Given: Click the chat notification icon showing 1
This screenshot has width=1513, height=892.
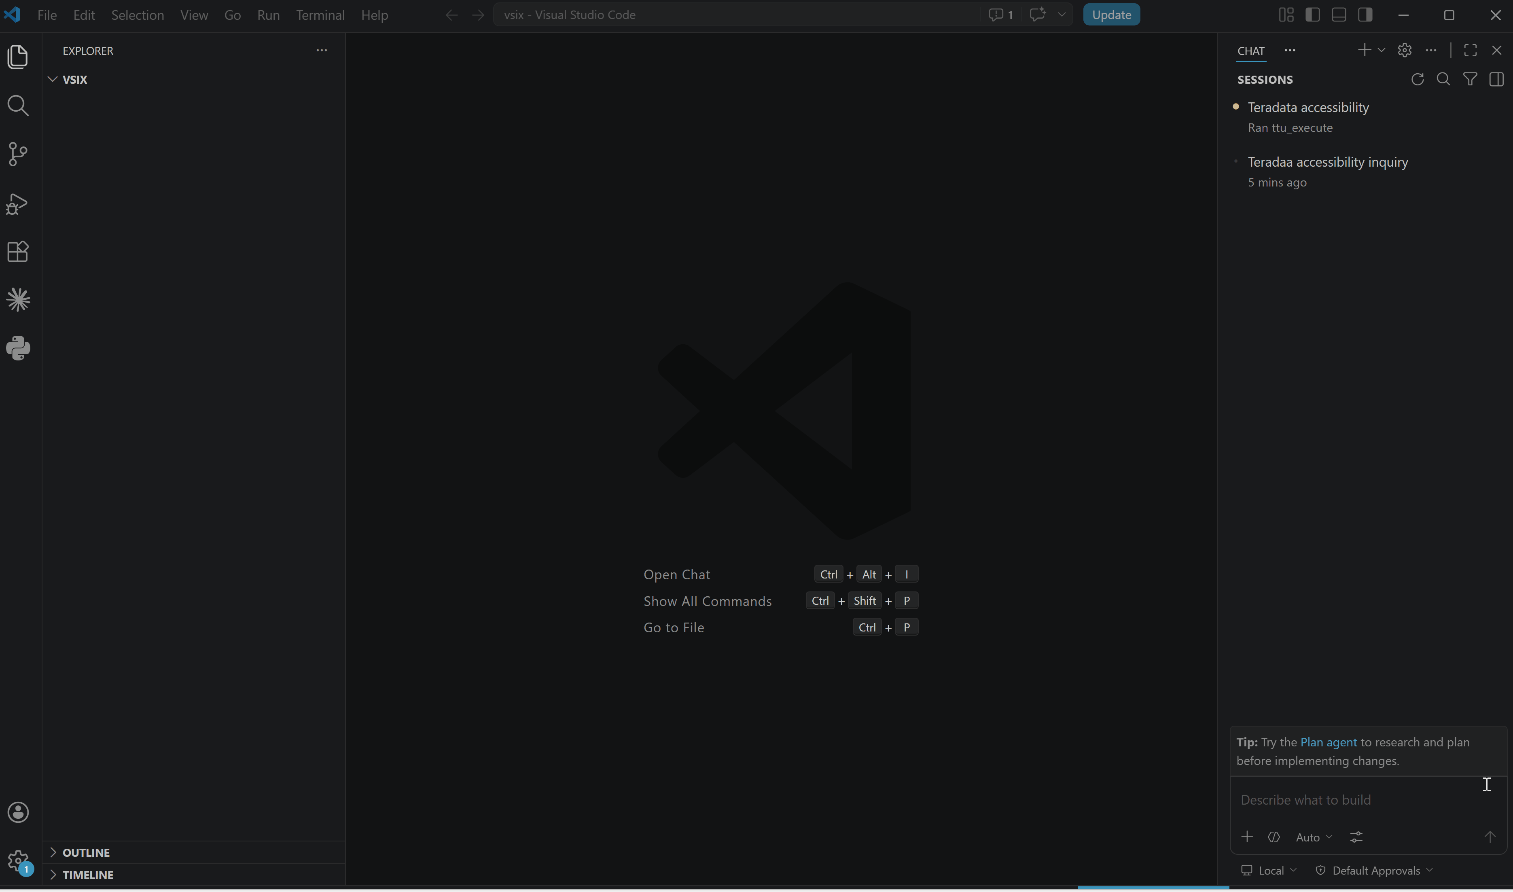Looking at the screenshot, I should (x=1001, y=15).
